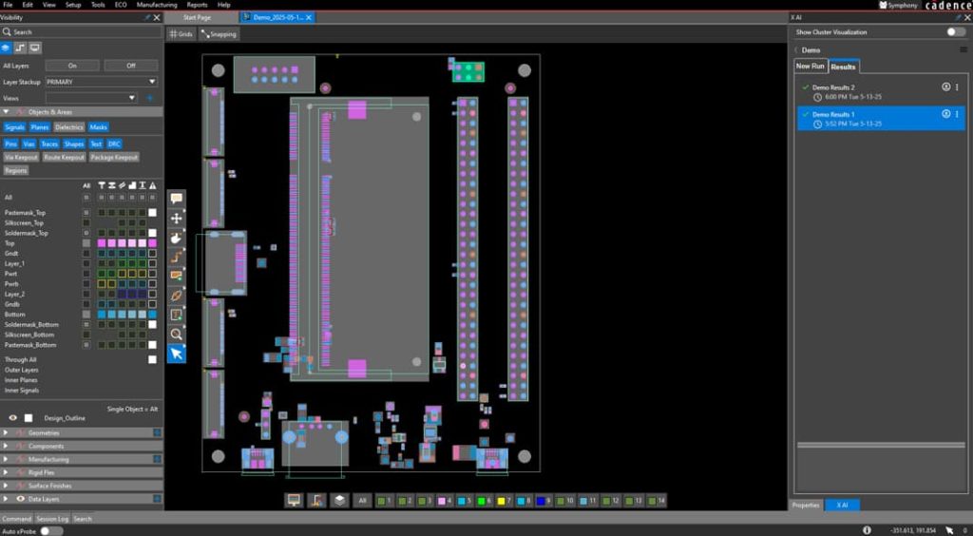The width and height of the screenshot is (973, 536).
Task: Toggle Design_Outline eye visibility
Action: pyautogui.click(x=13, y=417)
